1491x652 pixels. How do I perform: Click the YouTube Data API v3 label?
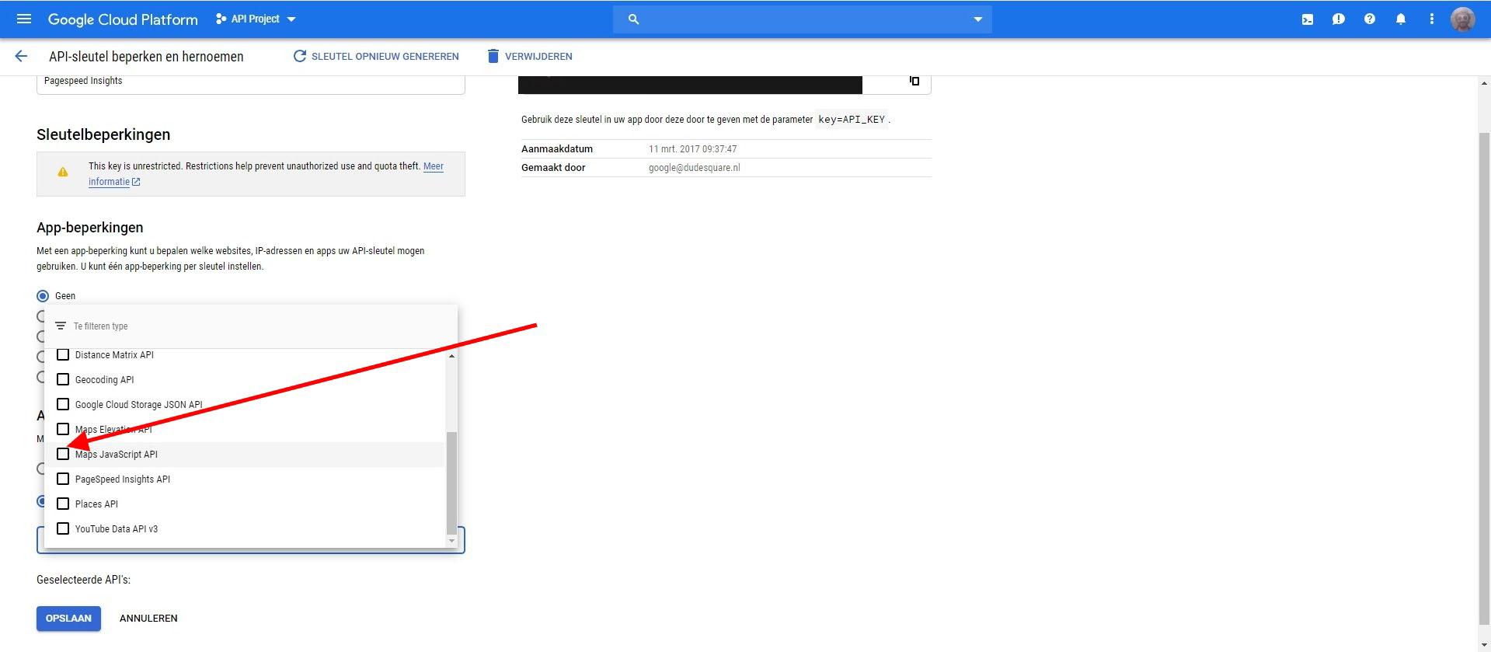(117, 529)
